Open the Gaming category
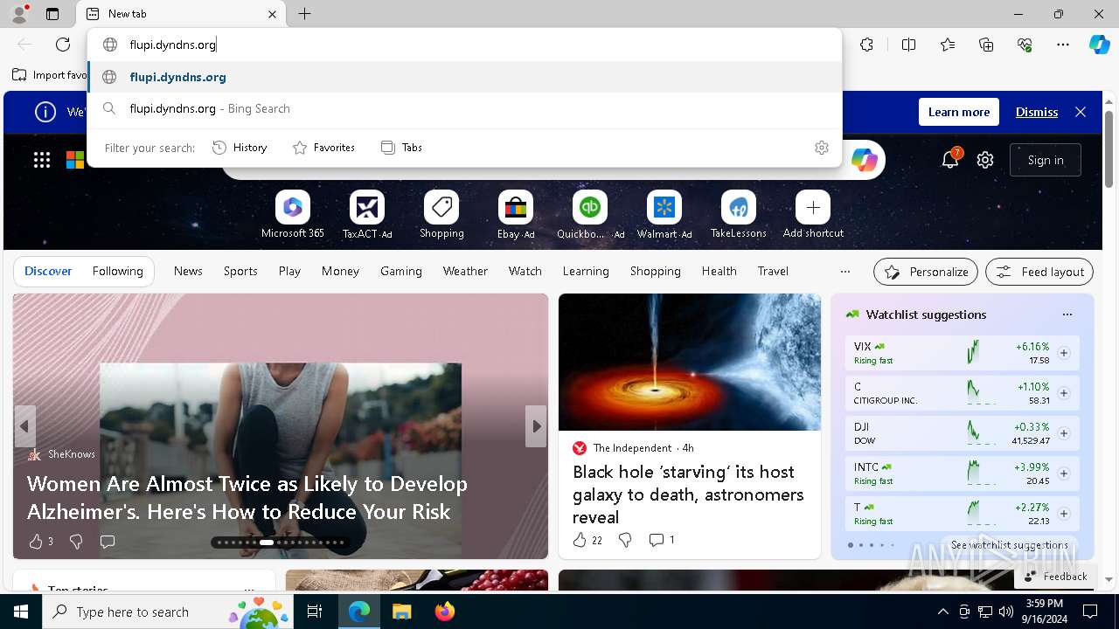Viewport: 1119px width, 629px height. click(x=401, y=272)
